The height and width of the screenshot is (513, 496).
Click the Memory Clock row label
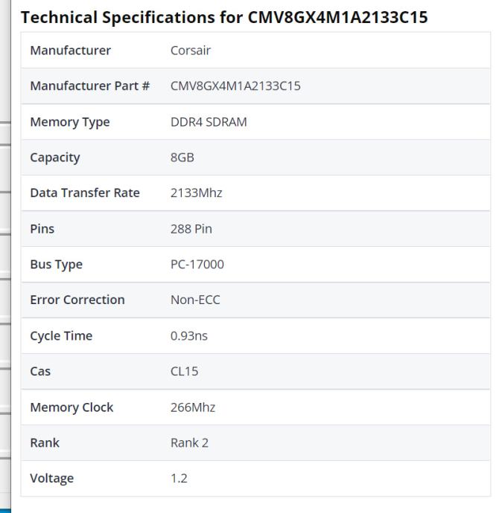click(x=71, y=407)
